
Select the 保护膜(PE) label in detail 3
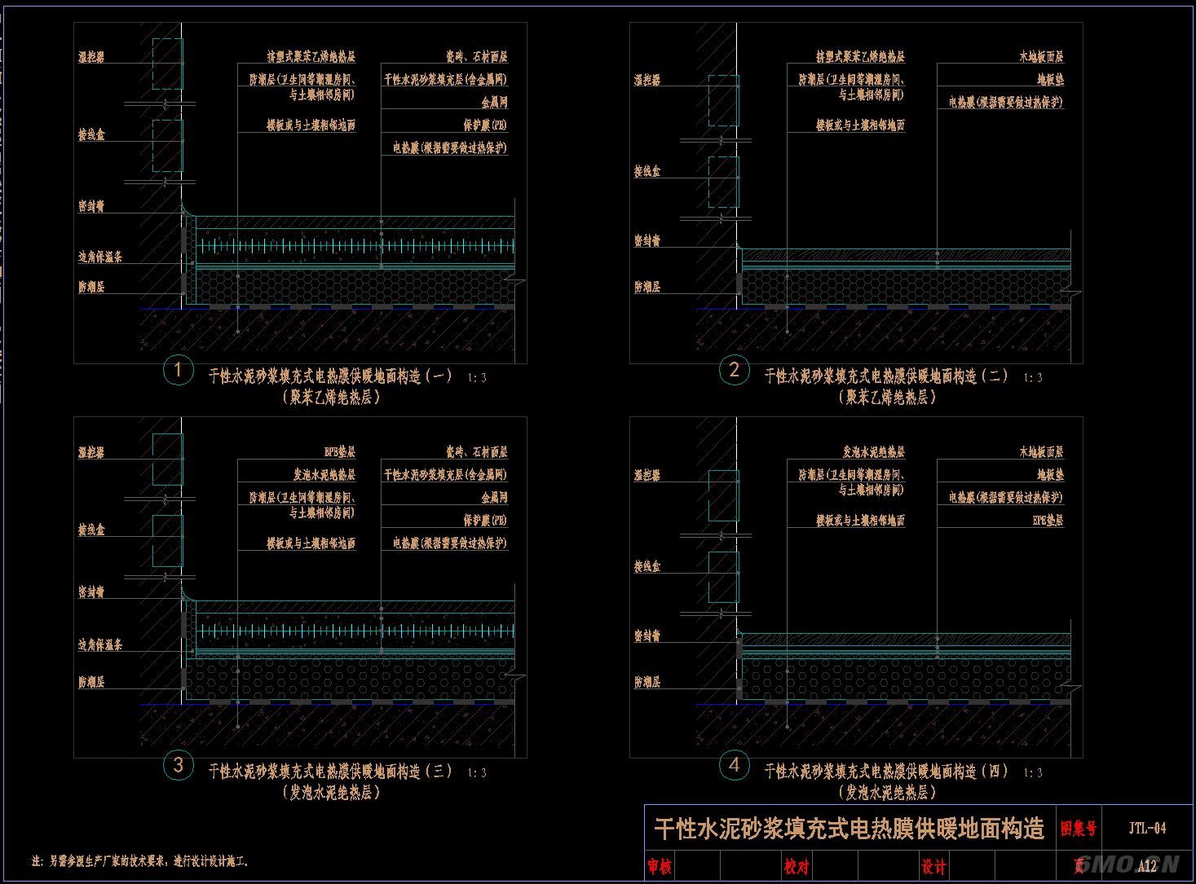click(485, 520)
